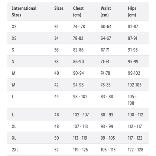Click chest value 98 - 102
This screenshot has height=156, width=156.
pos(80,97)
